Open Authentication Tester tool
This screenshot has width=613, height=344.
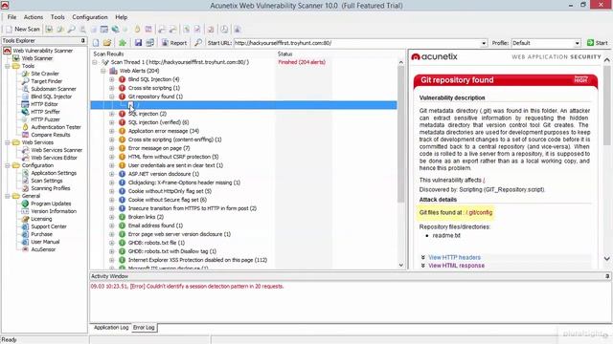56,127
